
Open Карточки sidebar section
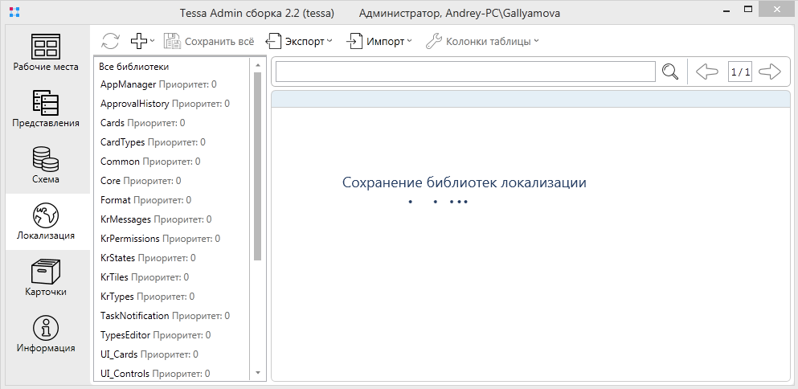(46, 277)
